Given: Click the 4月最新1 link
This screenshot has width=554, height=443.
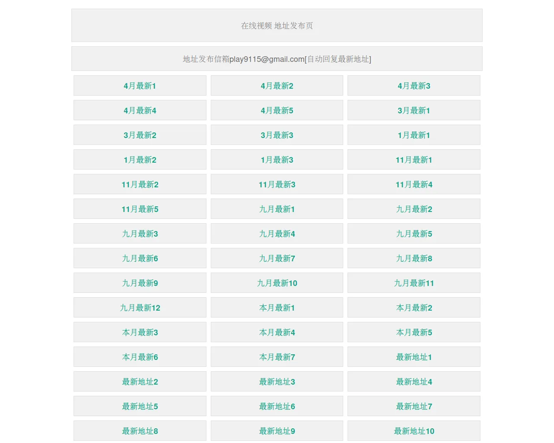Looking at the screenshot, I should click(140, 86).
